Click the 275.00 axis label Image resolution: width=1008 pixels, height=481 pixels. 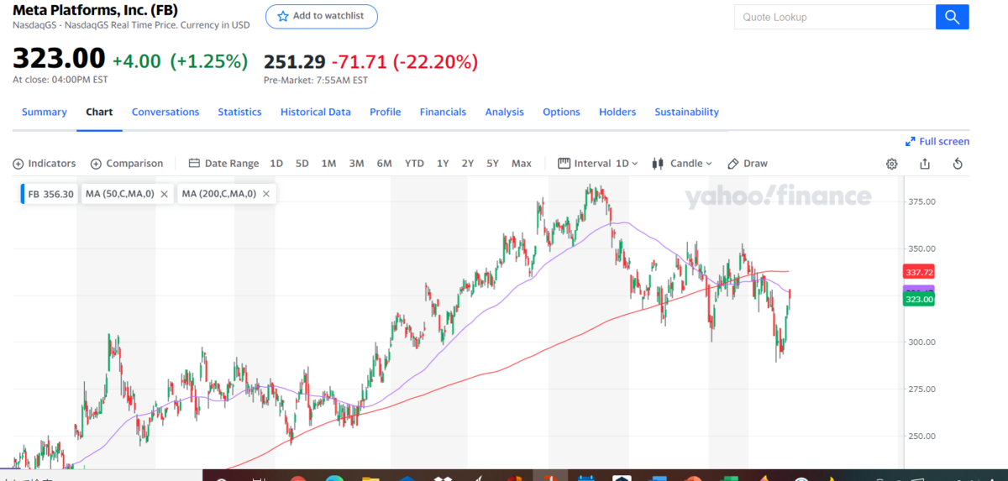[x=923, y=389]
